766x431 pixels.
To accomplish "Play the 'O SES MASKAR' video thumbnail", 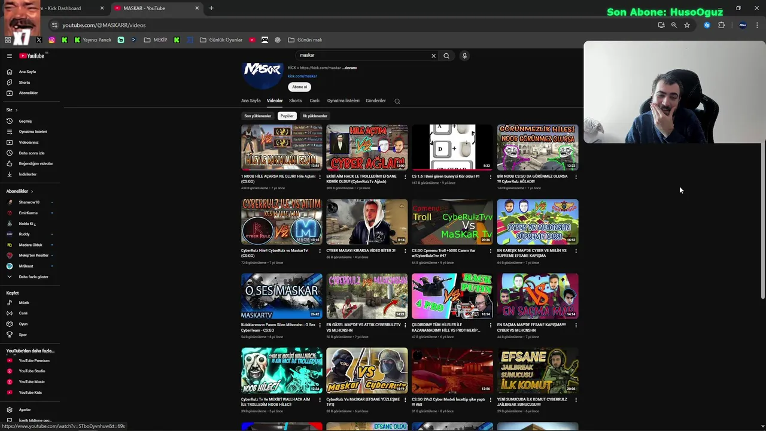I will click(x=282, y=296).
